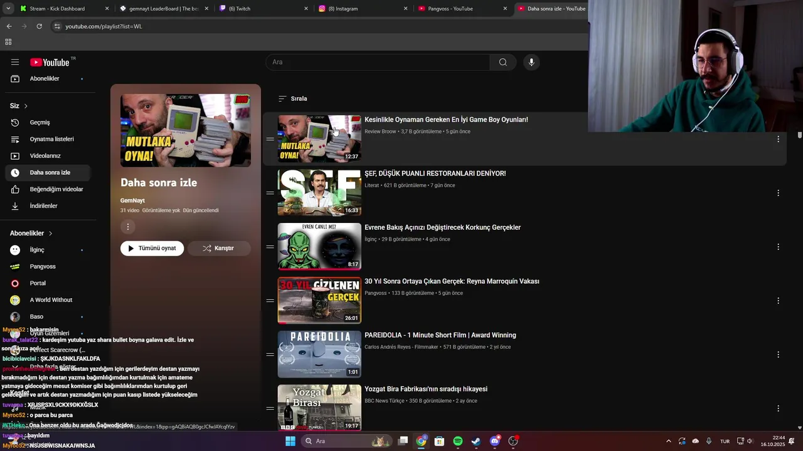
Task: Open Sırala sort dropdown
Action: click(292, 98)
